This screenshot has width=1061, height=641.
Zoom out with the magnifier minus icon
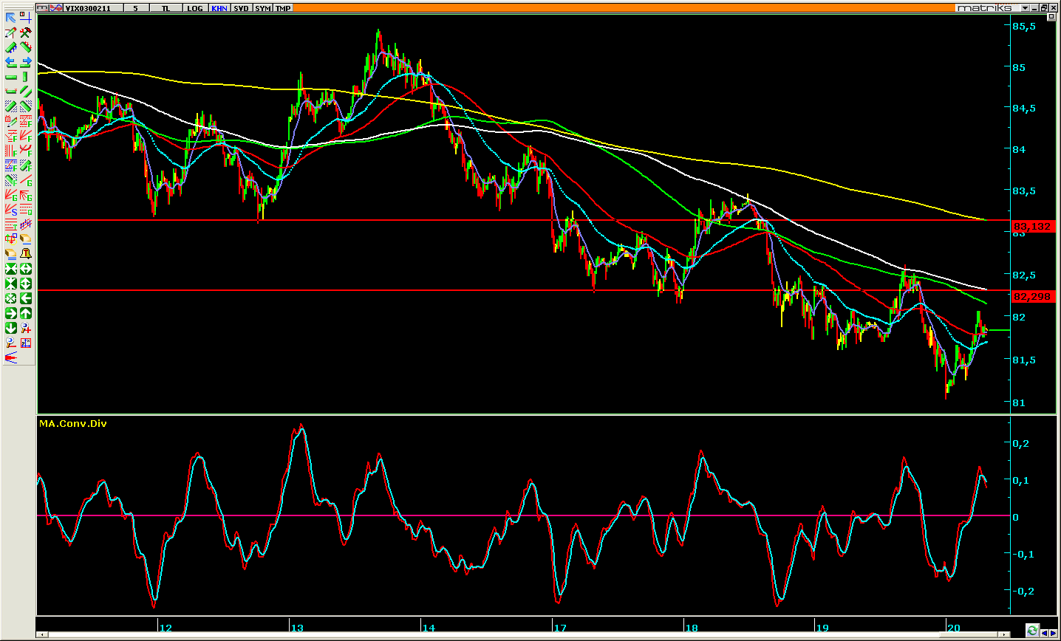(10, 343)
